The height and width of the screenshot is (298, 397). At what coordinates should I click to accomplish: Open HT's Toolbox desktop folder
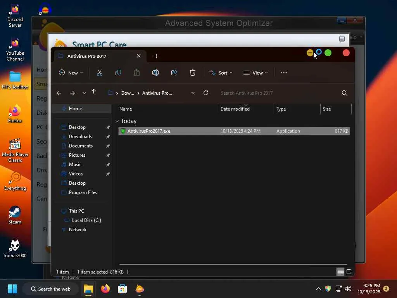(x=15, y=81)
